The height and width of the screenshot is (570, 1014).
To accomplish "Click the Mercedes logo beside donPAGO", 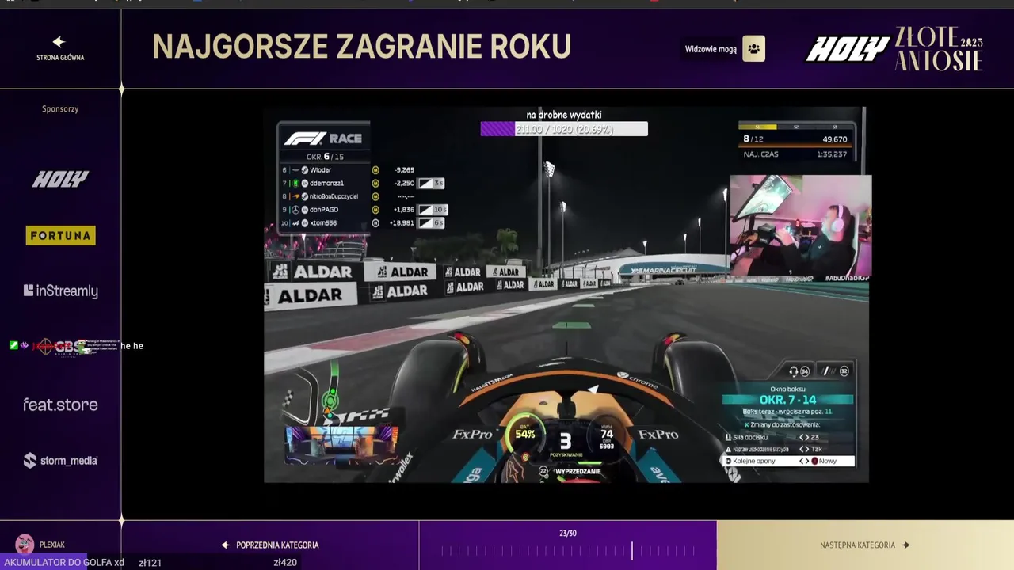I will point(295,210).
